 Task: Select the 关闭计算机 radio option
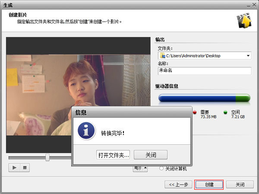pos(161,169)
